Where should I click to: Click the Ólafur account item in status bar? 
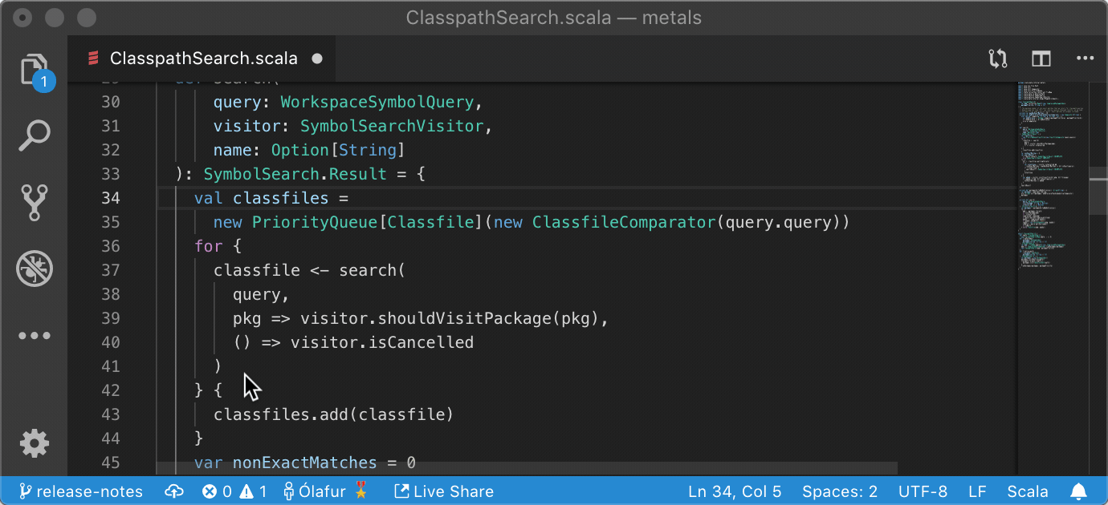(318, 491)
